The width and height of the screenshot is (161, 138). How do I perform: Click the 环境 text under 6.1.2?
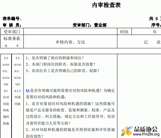pos(18,97)
